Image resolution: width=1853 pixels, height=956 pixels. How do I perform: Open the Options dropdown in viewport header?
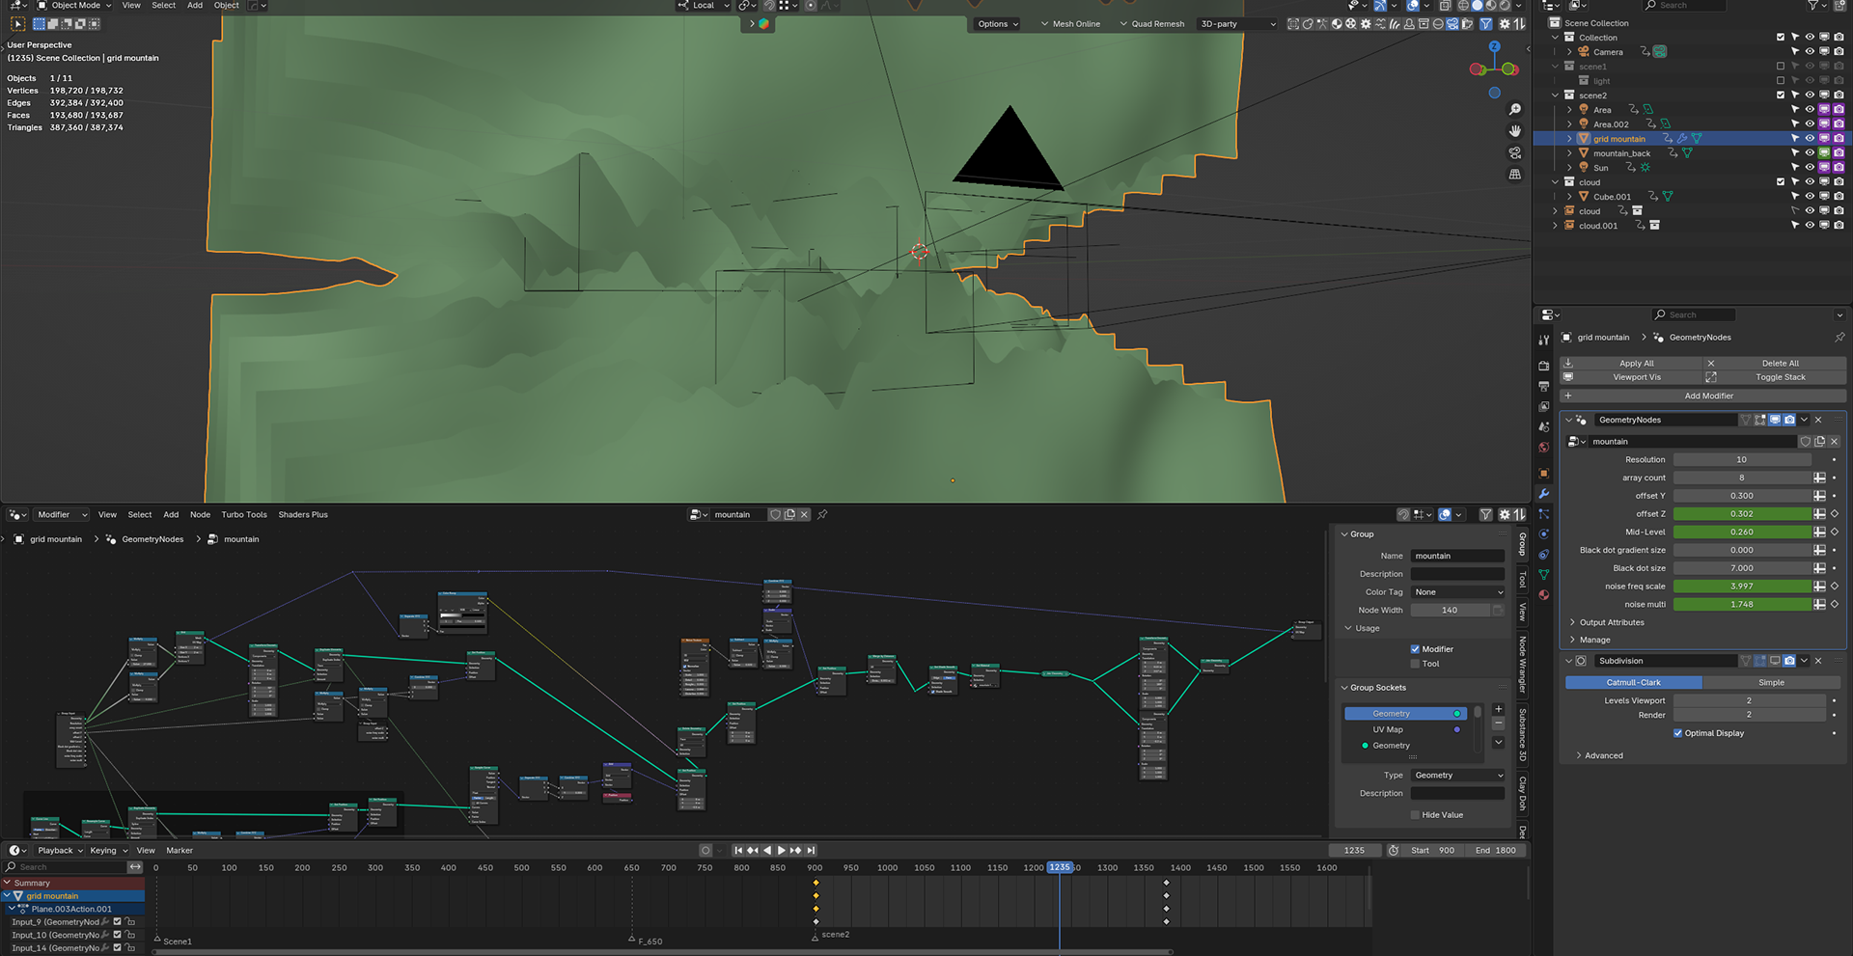[998, 24]
